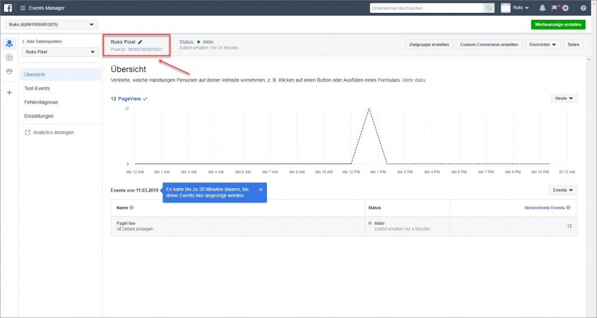Screen dimensions: 597x318
Task: Select the handshake partner integrations sidebar icon
Action: click(x=9, y=72)
